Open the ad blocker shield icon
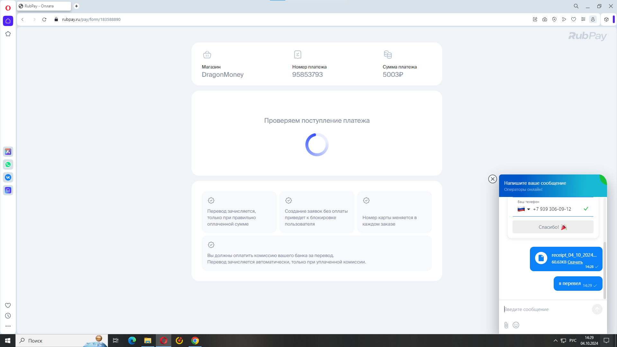Viewport: 617px width, 347px height. (x=554, y=19)
